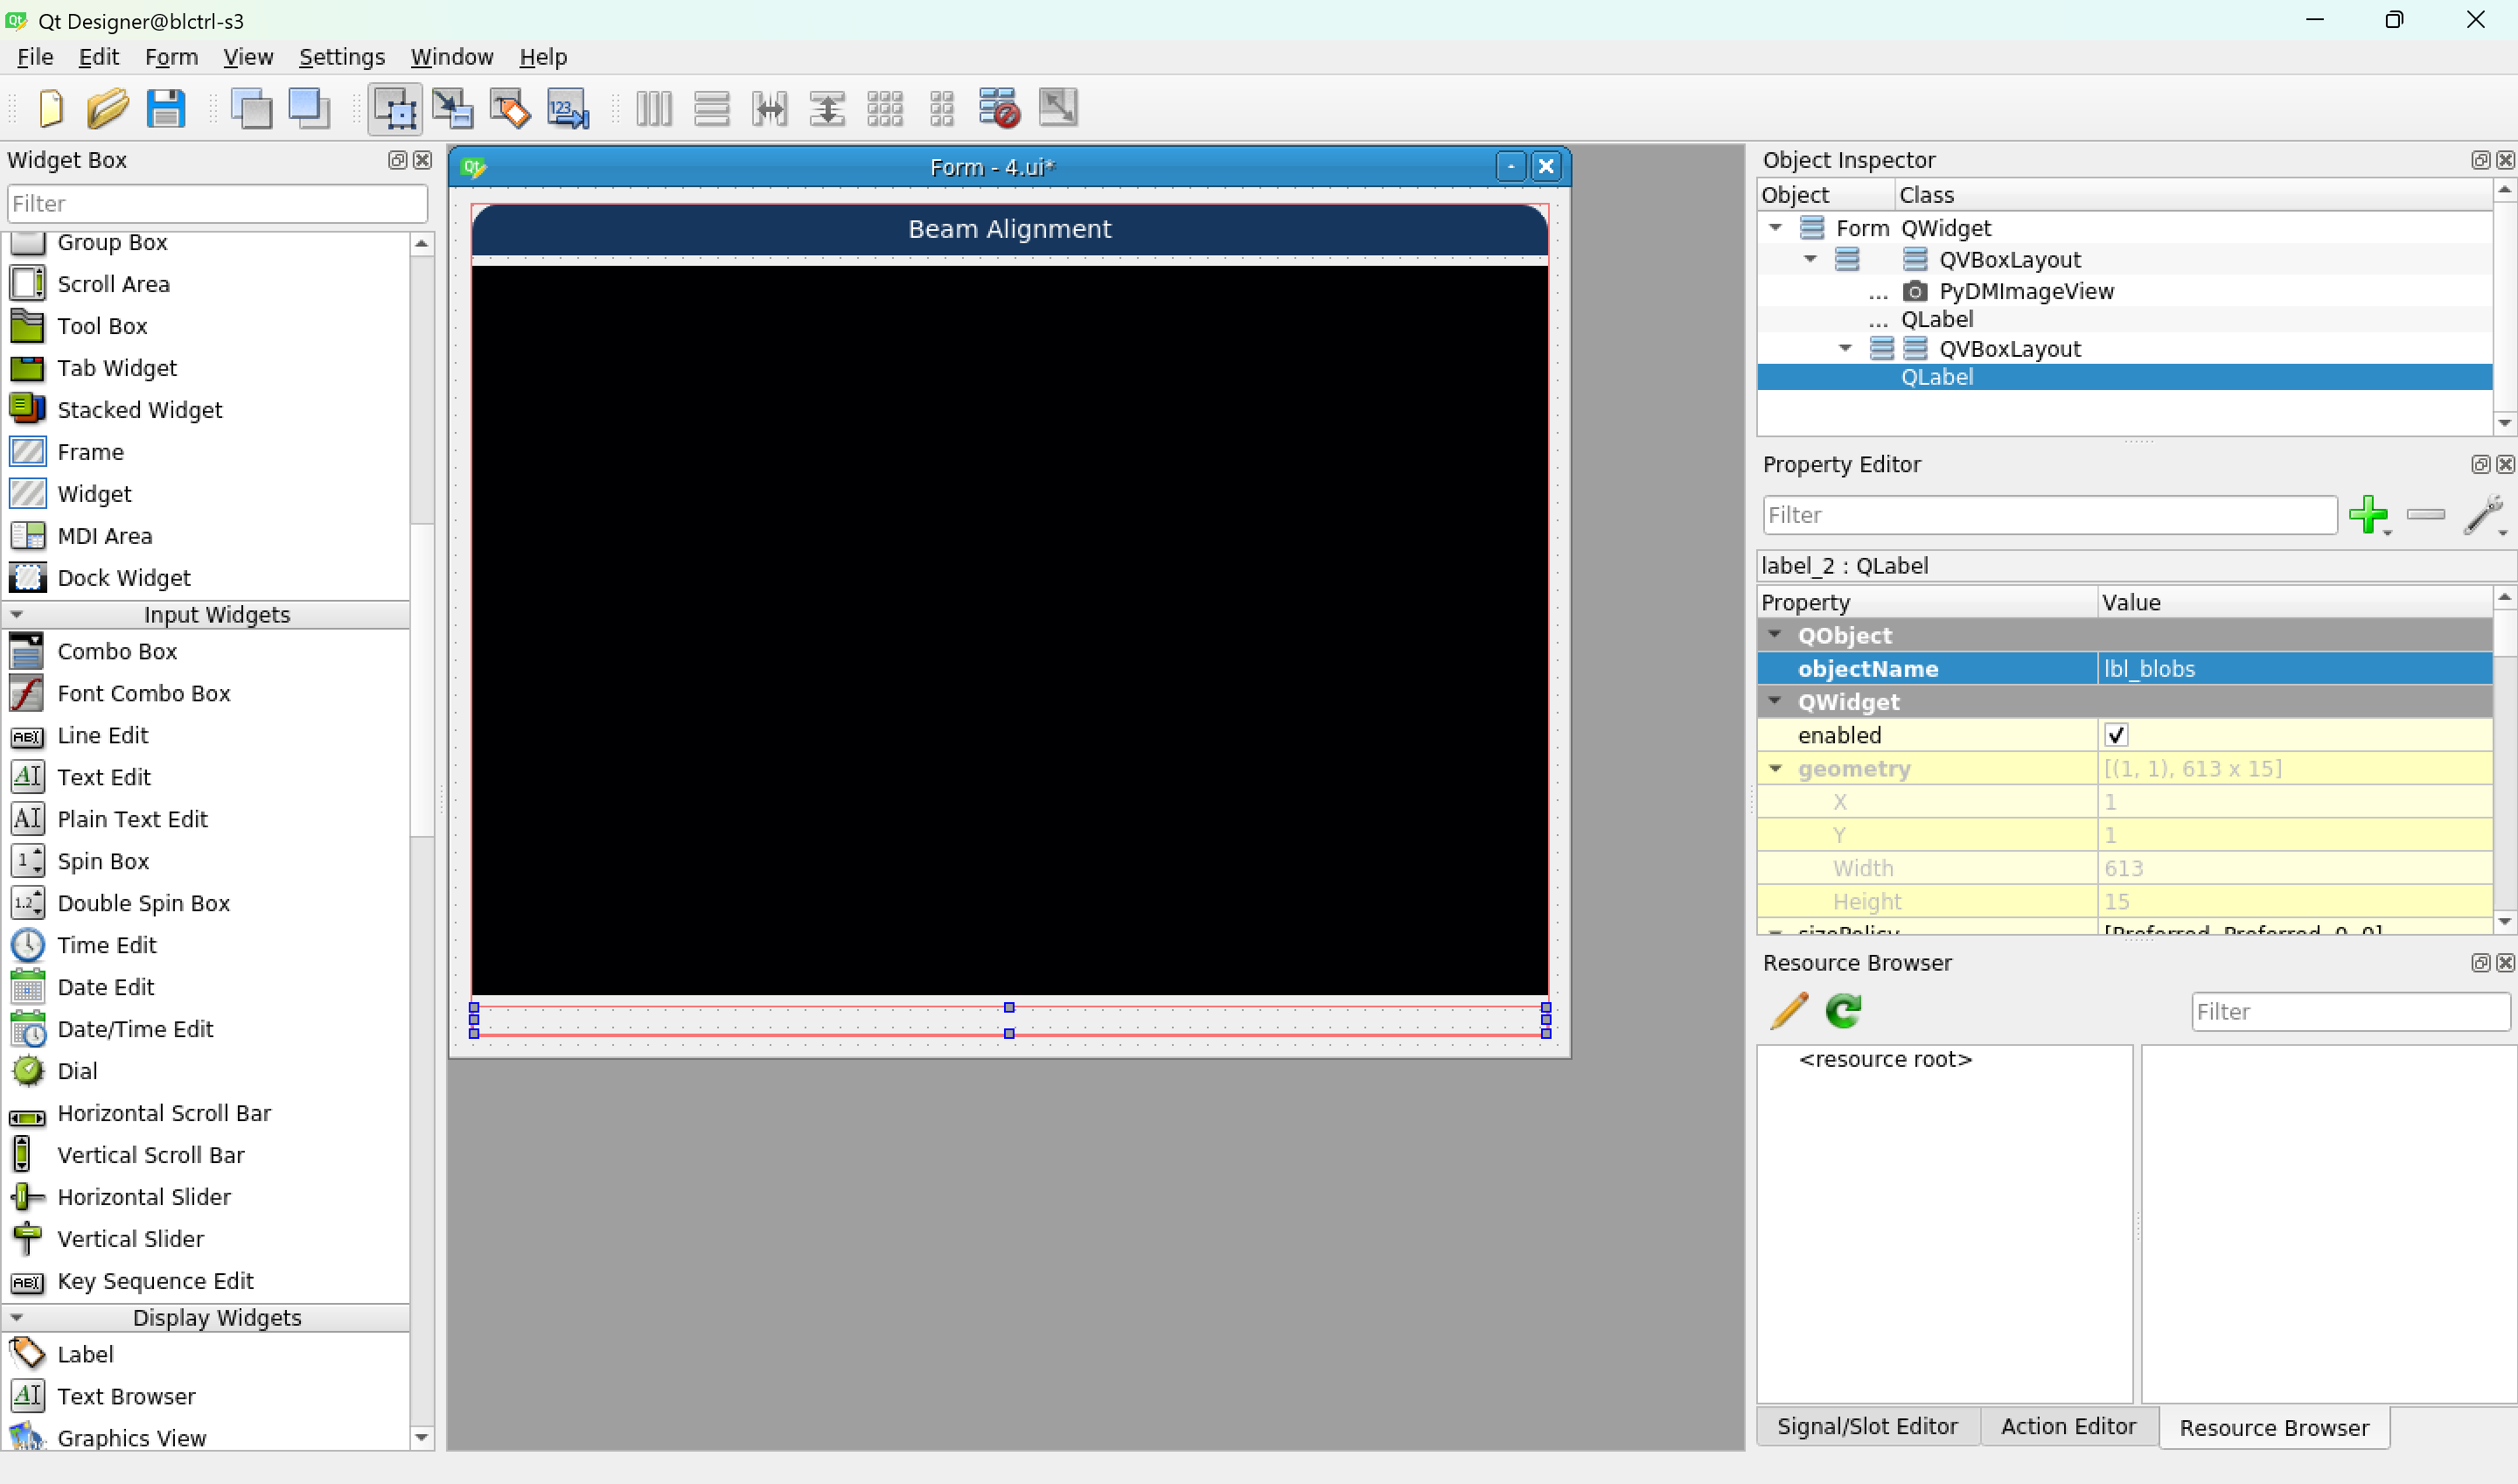
Task: Click the Widget Box filter field
Action: point(217,204)
